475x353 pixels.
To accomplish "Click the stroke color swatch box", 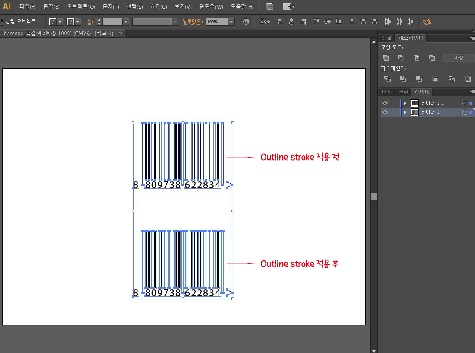I will coord(70,22).
